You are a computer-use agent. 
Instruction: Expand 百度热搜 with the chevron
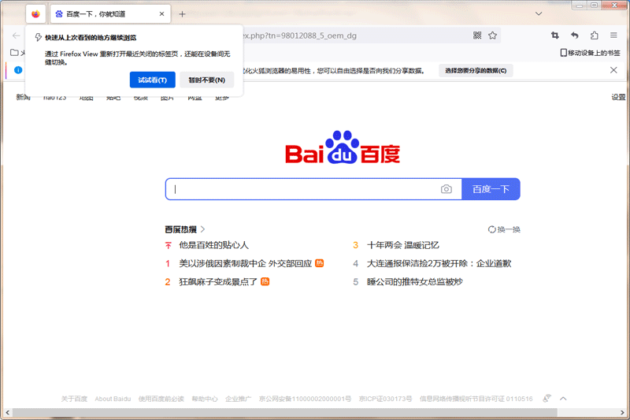coord(202,229)
